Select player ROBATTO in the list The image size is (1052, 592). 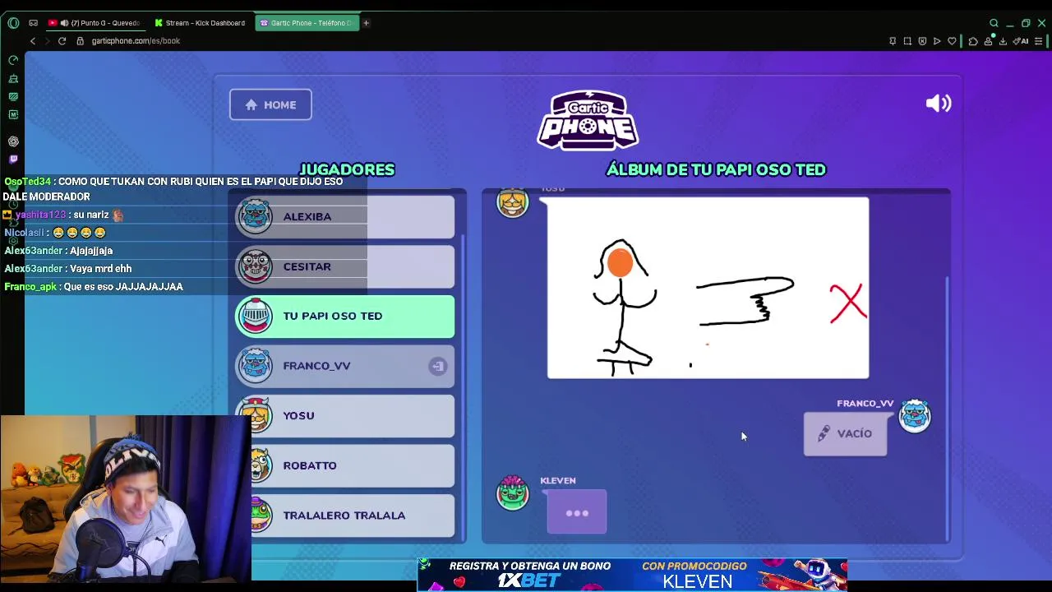[x=345, y=465]
